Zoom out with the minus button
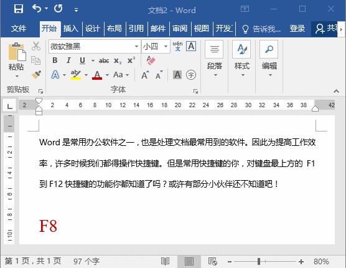Image resolution: width=346 pixels, height=268 pixels. (230, 262)
